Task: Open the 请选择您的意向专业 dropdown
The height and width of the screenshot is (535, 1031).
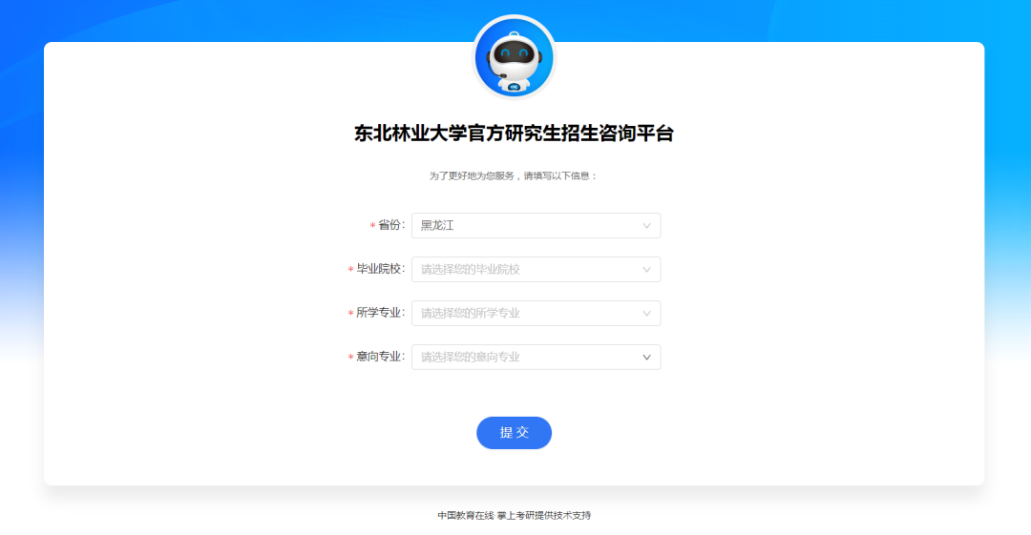Action: click(536, 357)
